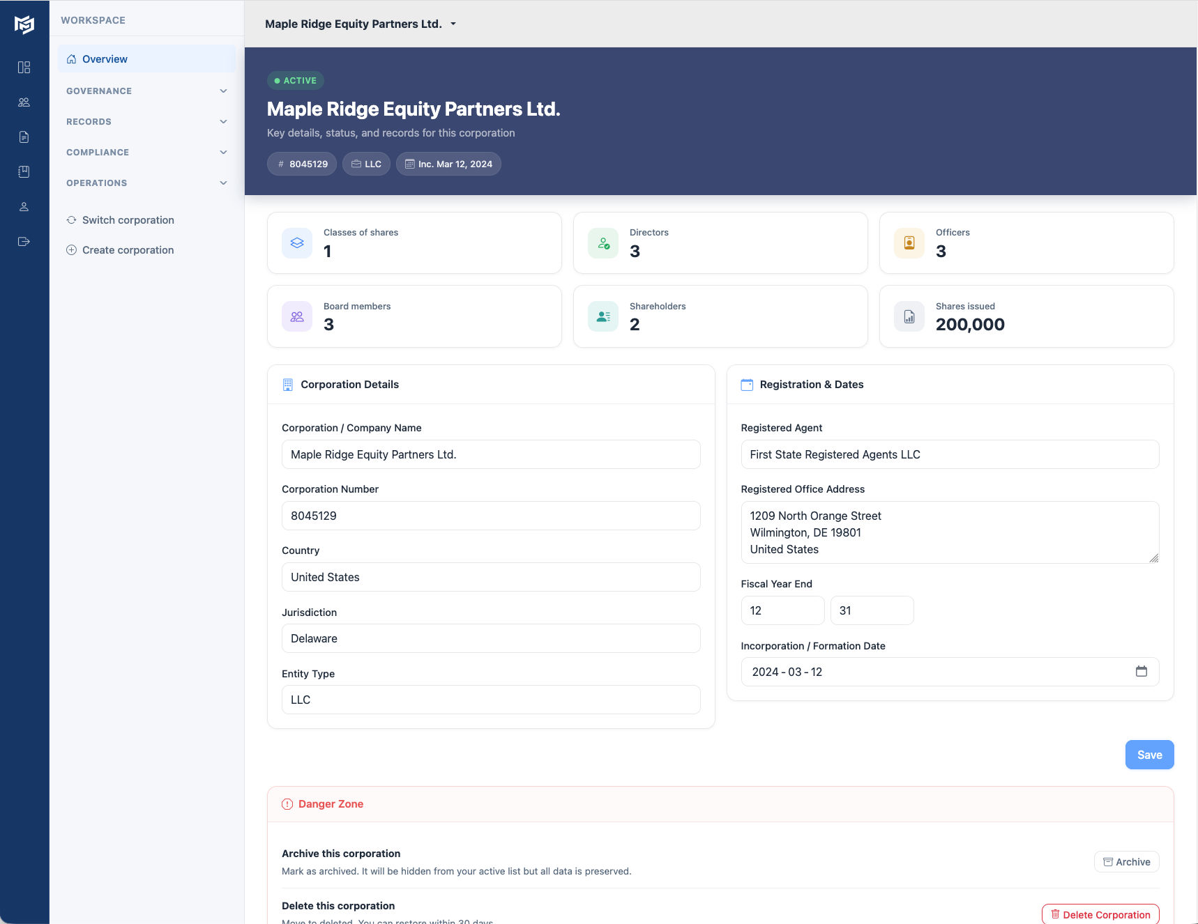
Task: Open the documents icon in the dark sidebar
Action: click(x=24, y=137)
